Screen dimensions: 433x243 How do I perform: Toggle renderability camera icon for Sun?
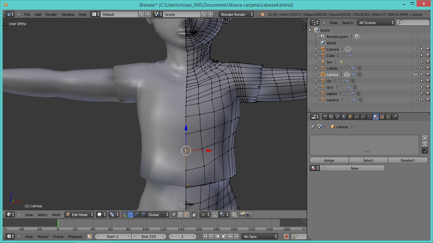coord(428,62)
